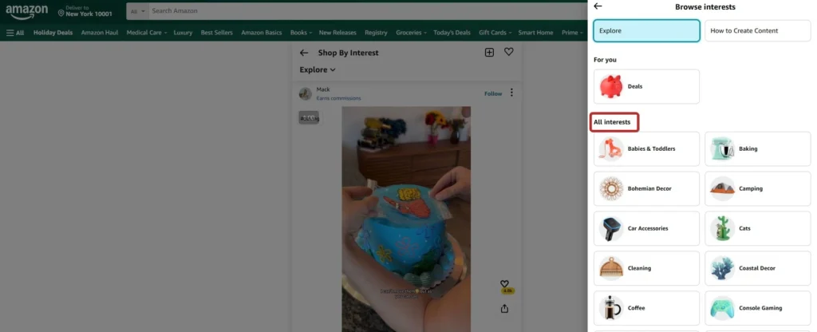Image resolution: width=817 pixels, height=332 pixels.
Task: Click the Amazon logo
Action: (27, 12)
